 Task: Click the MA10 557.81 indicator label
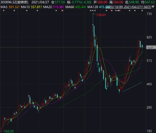point(32,7)
